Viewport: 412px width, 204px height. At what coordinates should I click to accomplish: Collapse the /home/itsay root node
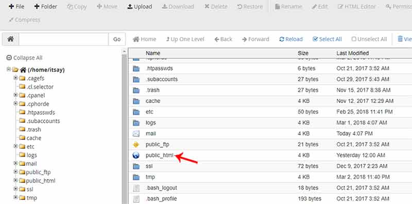click(8, 70)
